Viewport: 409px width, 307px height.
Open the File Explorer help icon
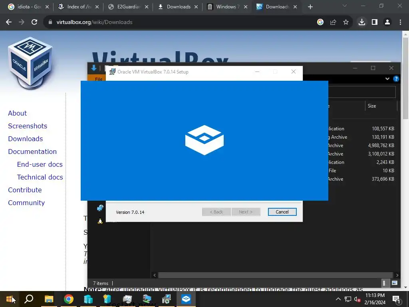[x=396, y=79]
